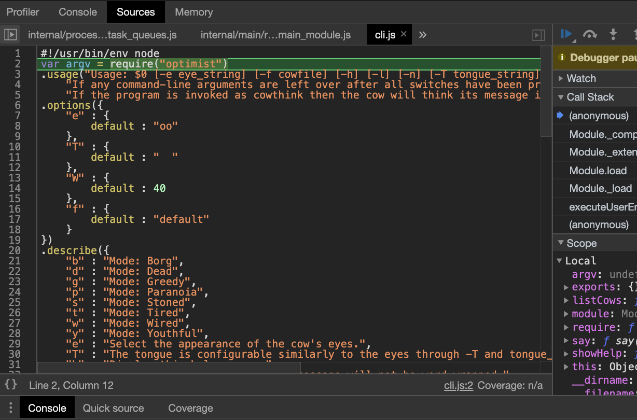The image size is (637, 420).
Task: Click the require("optimist") call on line 2
Action: pos(169,64)
